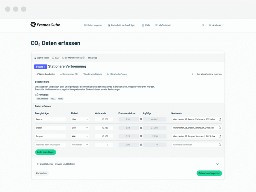Click the FramesCube logo
256x192 pixels.
point(45,25)
